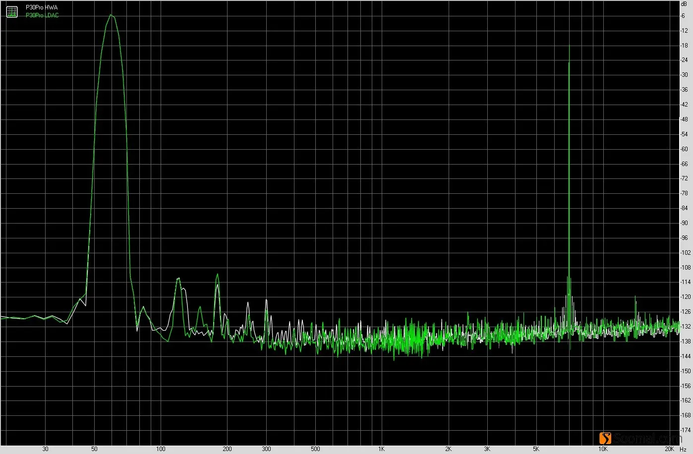Click the 200 frequency axis label
Image resolution: width=693 pixels, height=454 pixels.
coord(227,449)
